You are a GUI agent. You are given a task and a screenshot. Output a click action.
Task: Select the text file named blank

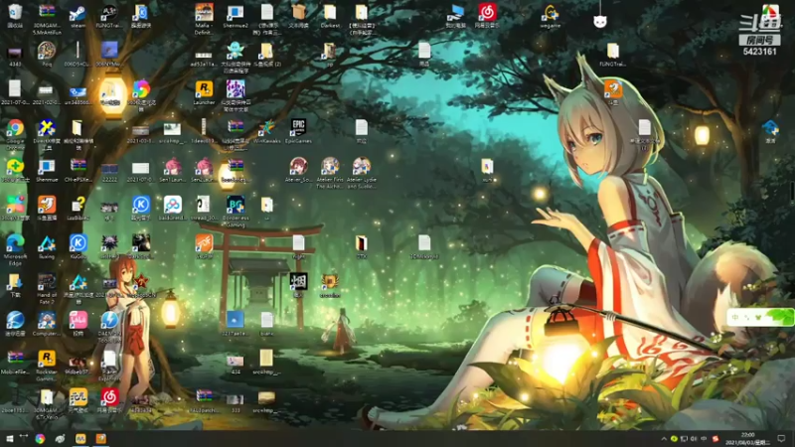tap(266, 324)
